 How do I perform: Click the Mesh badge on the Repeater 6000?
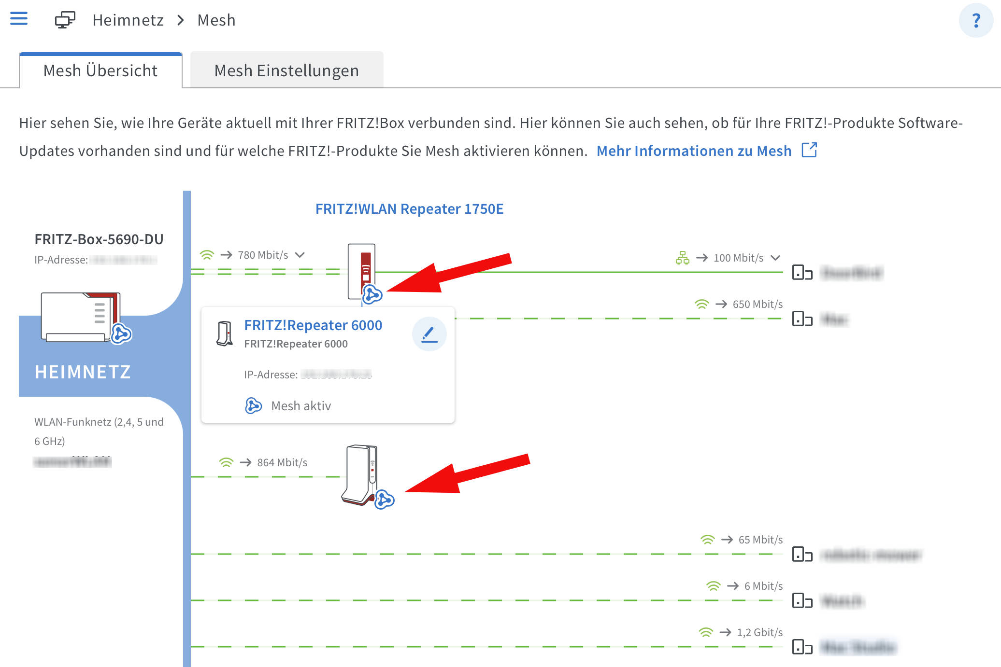(x=385, y=500)
